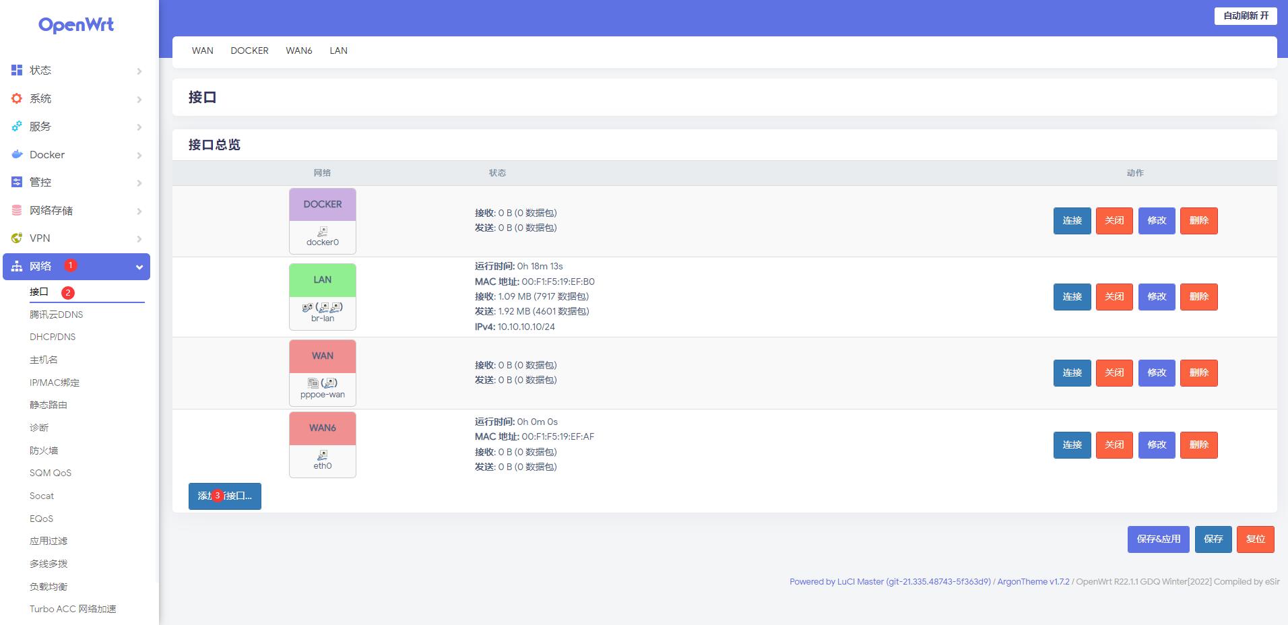Open 负载均衡 submenu item
Viewport: 1288px width, 625px height.
pyautogui.click(x=49, y=587)
